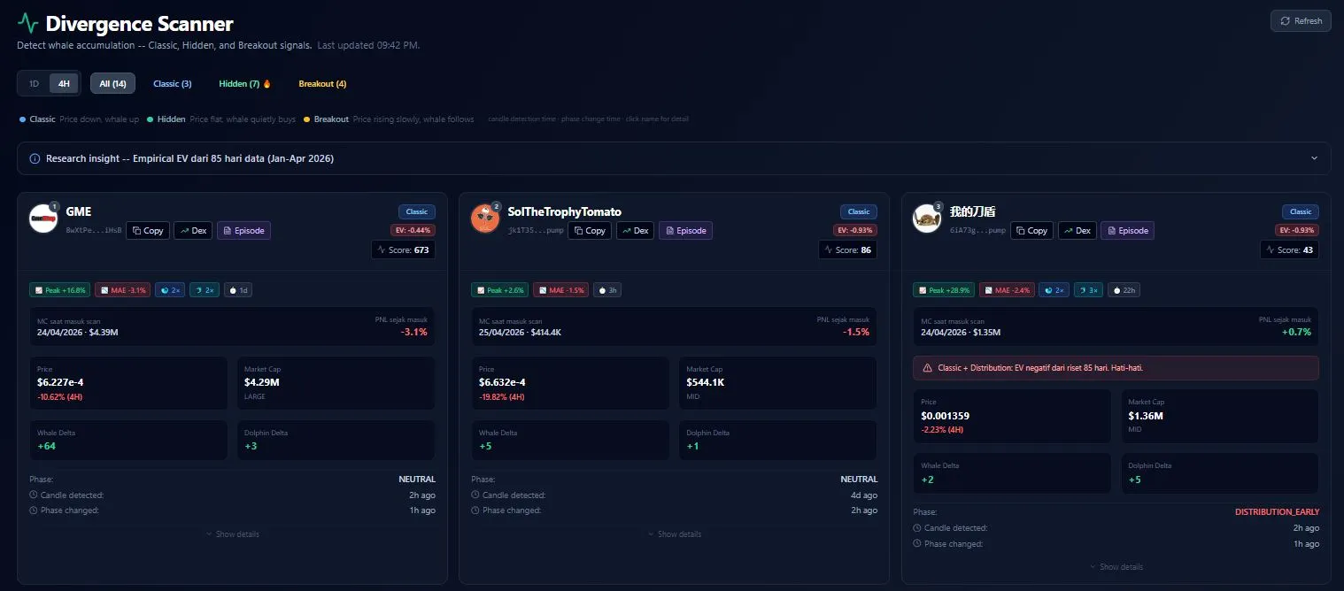This screenshot has height=591, width=1344.
Task: Click the warning triangle in the distribution alert
Action: (926, 367)
